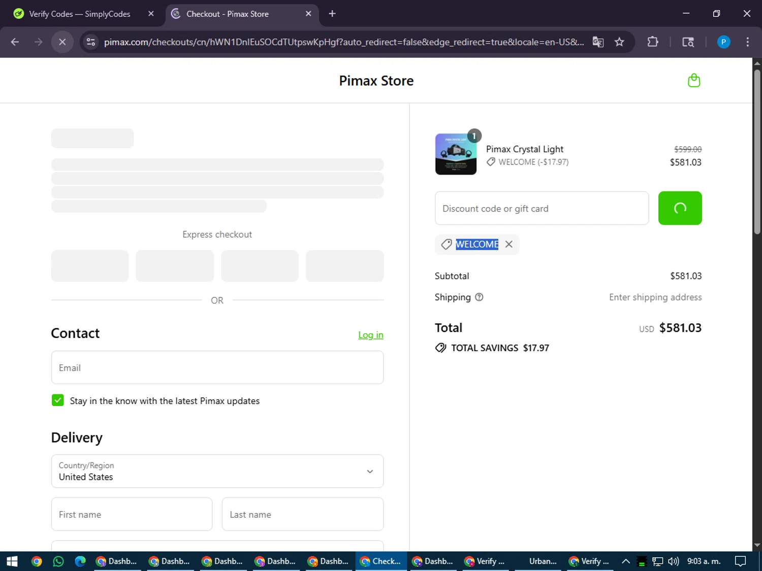The width and height of the screenshot is (762, 571).
Task: Click the green apply discount button
Action: pos(680,208)
